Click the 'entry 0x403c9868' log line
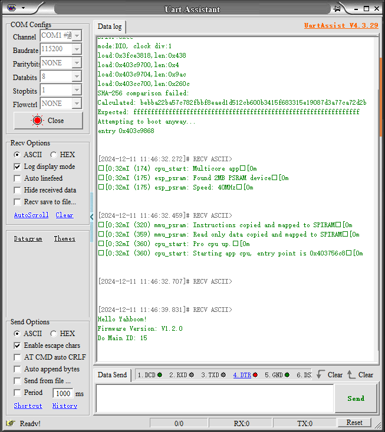Screen dimensions: 385x432 [126, 131]
